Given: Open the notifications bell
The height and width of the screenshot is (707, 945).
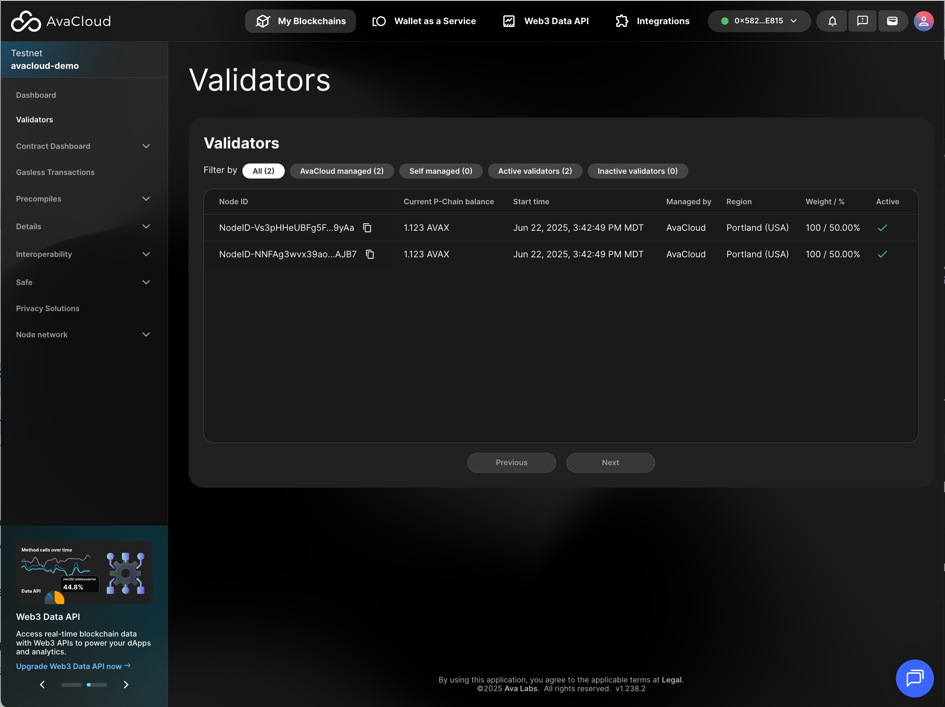Looking at the screenshot, I should click(x=832, y=21).
